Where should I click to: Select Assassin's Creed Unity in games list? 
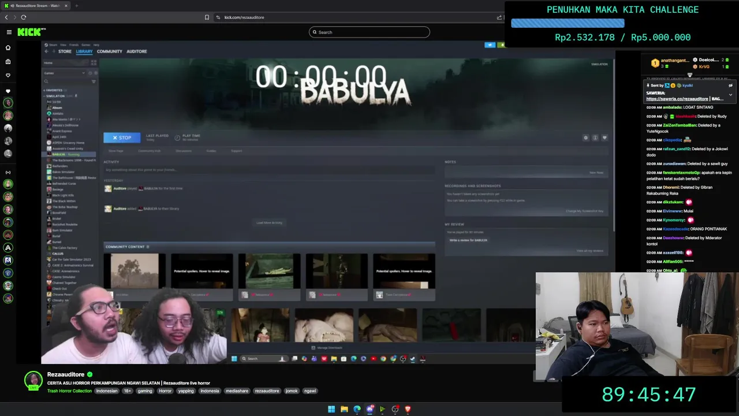[x=68, y=148]
